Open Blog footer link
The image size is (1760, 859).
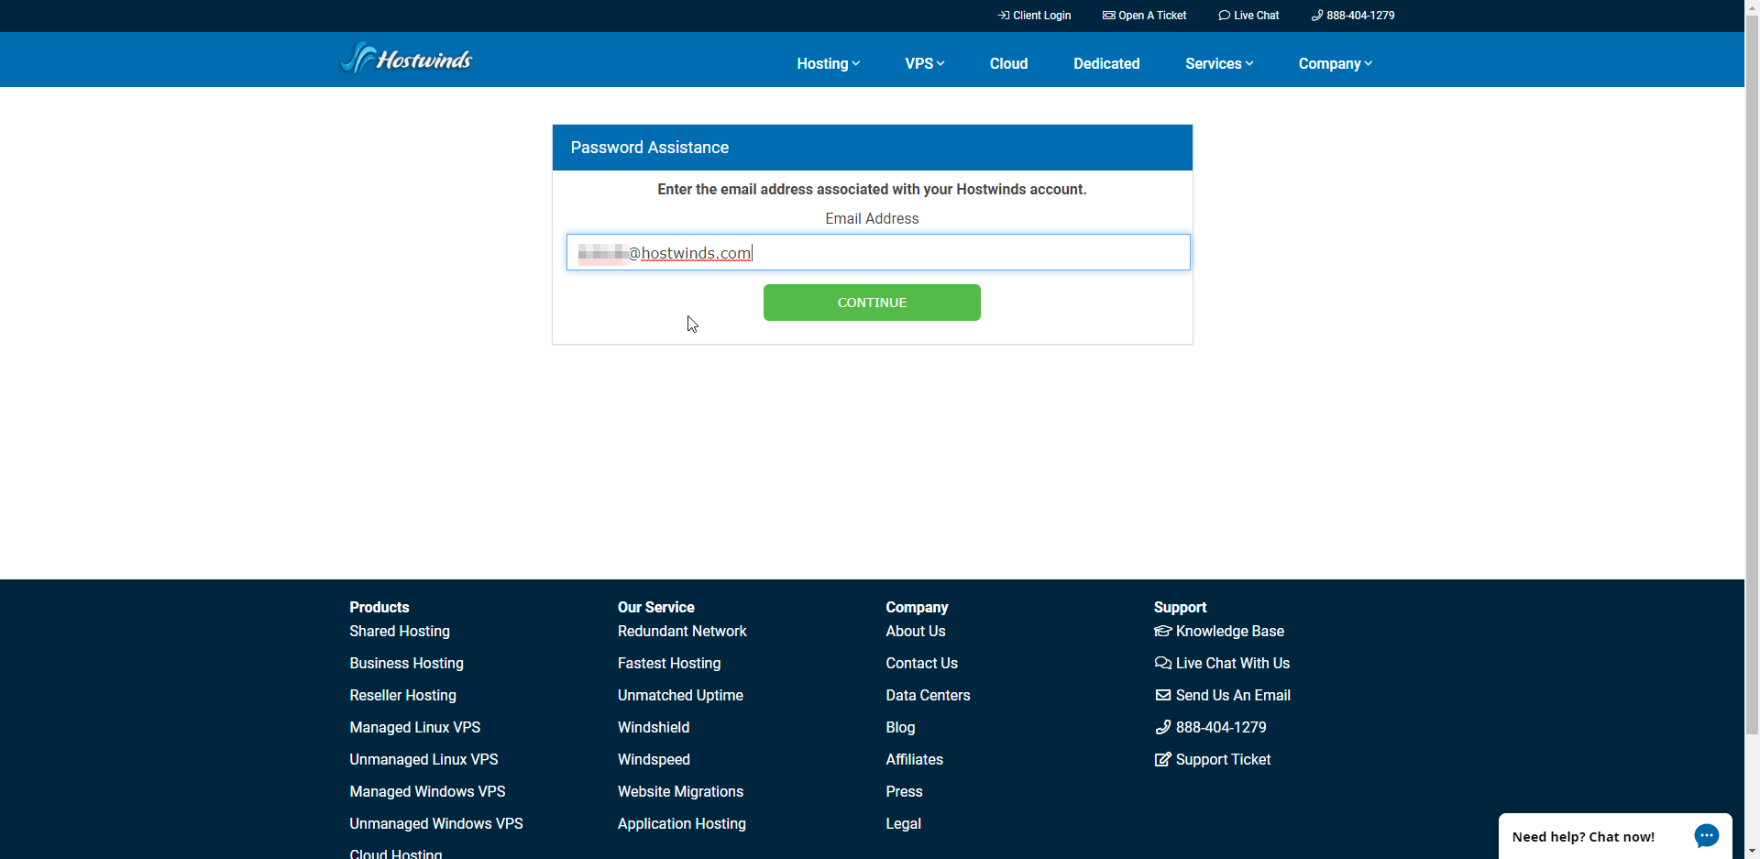coord(900,727)
